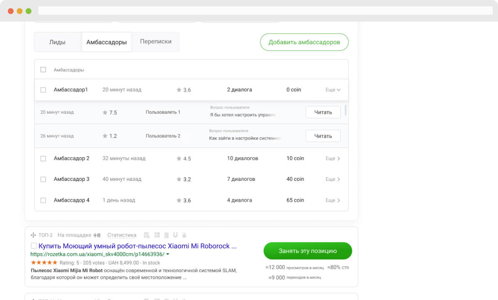This screenshot has width=498, height=300.
Task: Click the Занять эту позицию button
Action: tap(308, 251)
